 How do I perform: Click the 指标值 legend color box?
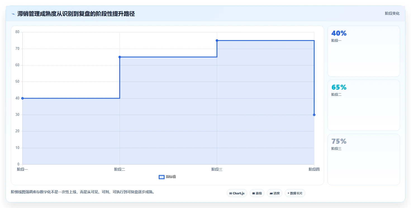pyautogui.click(x=161, y=177)
